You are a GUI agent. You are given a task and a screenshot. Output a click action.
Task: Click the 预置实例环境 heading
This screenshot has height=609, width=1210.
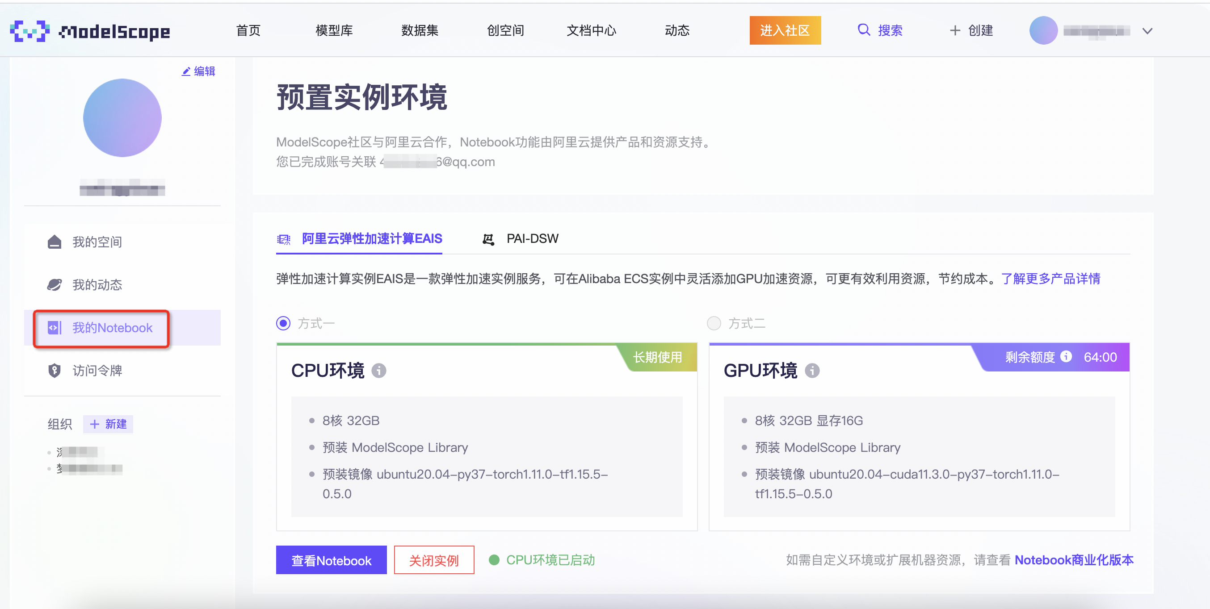pyautogui.click(x=361, y=98)
